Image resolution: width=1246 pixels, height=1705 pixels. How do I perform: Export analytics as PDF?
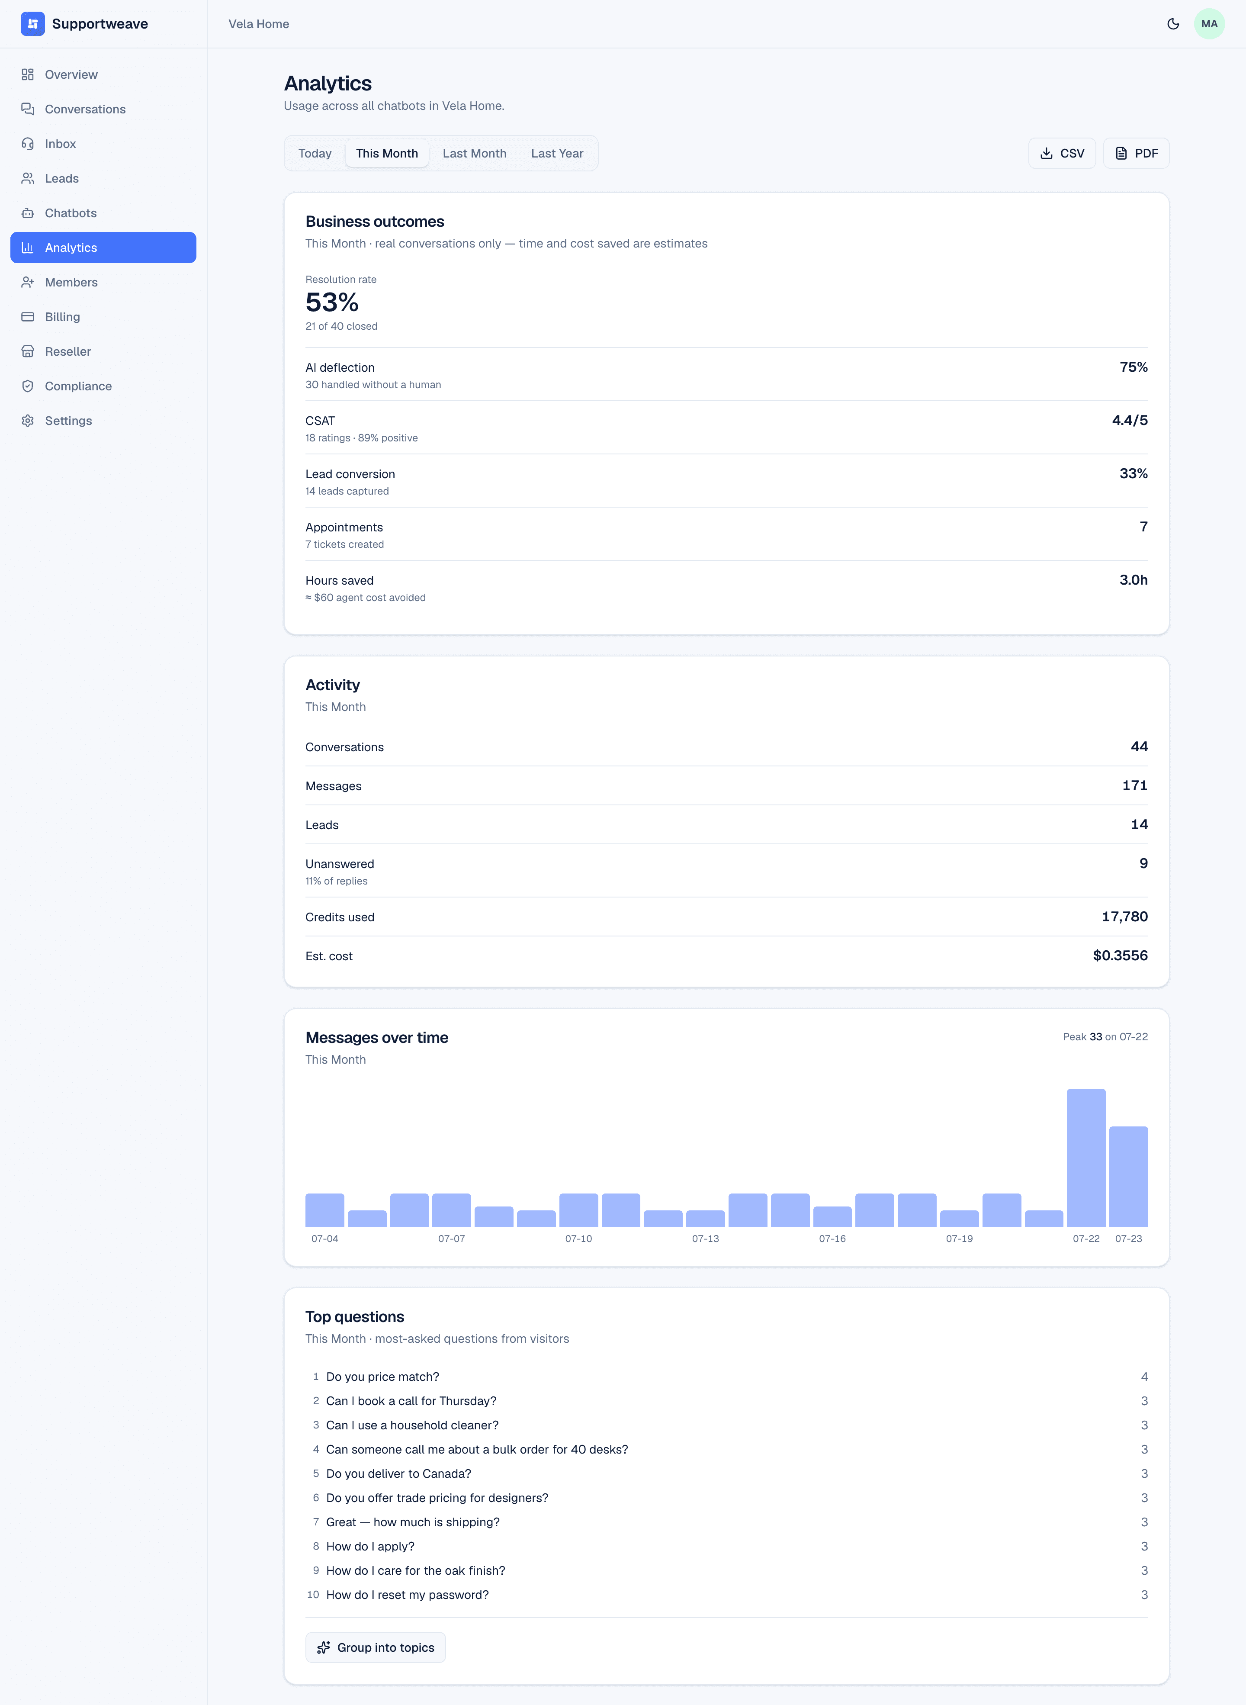(1136, 154)
